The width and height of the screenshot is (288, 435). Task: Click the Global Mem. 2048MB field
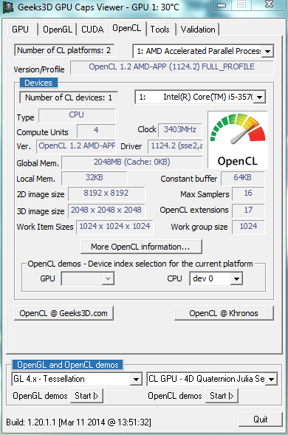[x=131, y=162]
